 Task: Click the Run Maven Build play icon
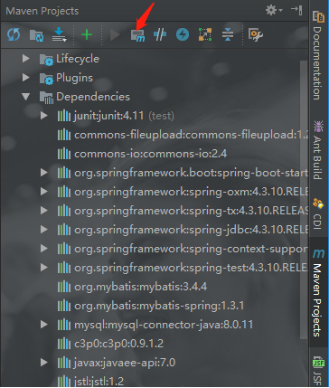(x=115, y=35)
